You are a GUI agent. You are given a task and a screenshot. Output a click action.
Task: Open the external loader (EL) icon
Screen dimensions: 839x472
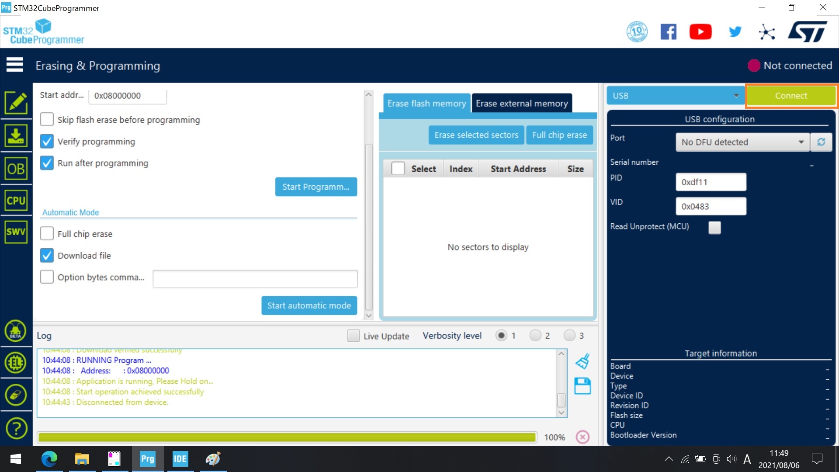16,363
